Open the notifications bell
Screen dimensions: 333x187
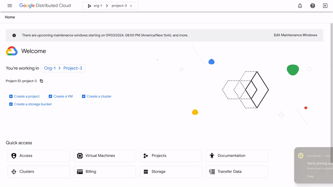[300, 6]
